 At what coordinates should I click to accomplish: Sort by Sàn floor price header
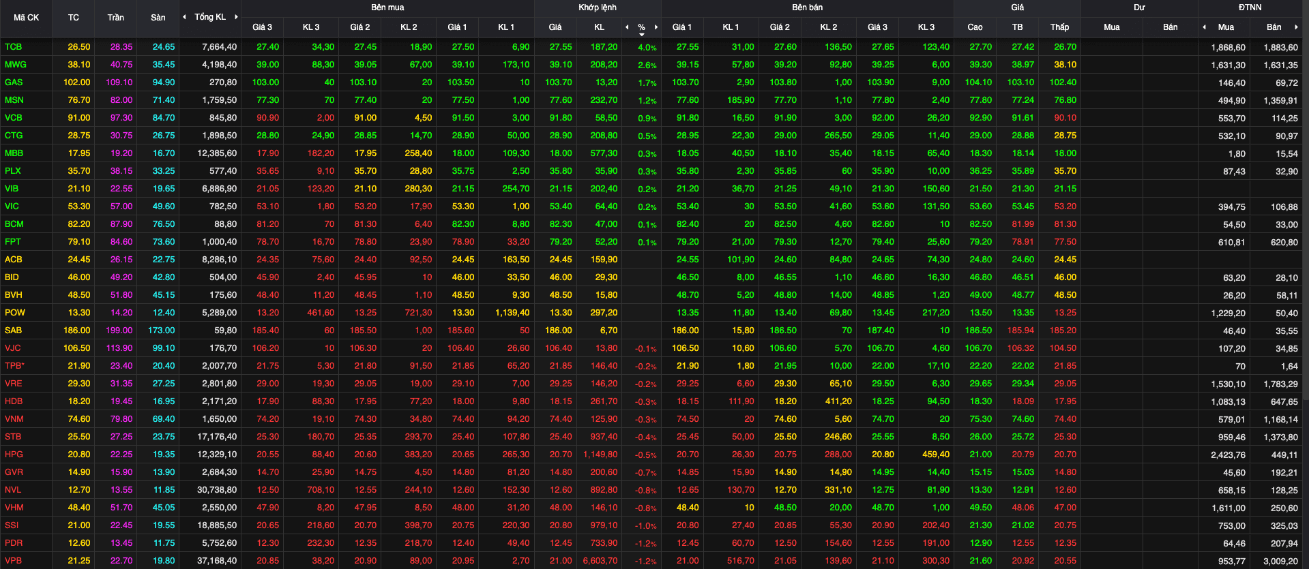point(158,18)
